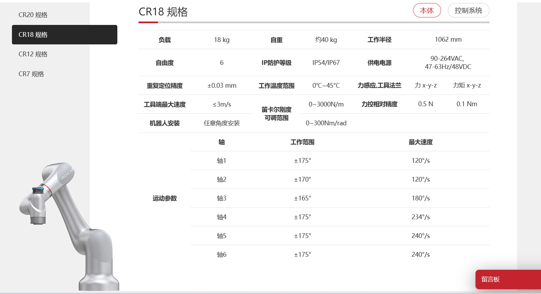Click the ROKAE robot arm image
Viewport: 541px width, 294px height.
(69, 226)
